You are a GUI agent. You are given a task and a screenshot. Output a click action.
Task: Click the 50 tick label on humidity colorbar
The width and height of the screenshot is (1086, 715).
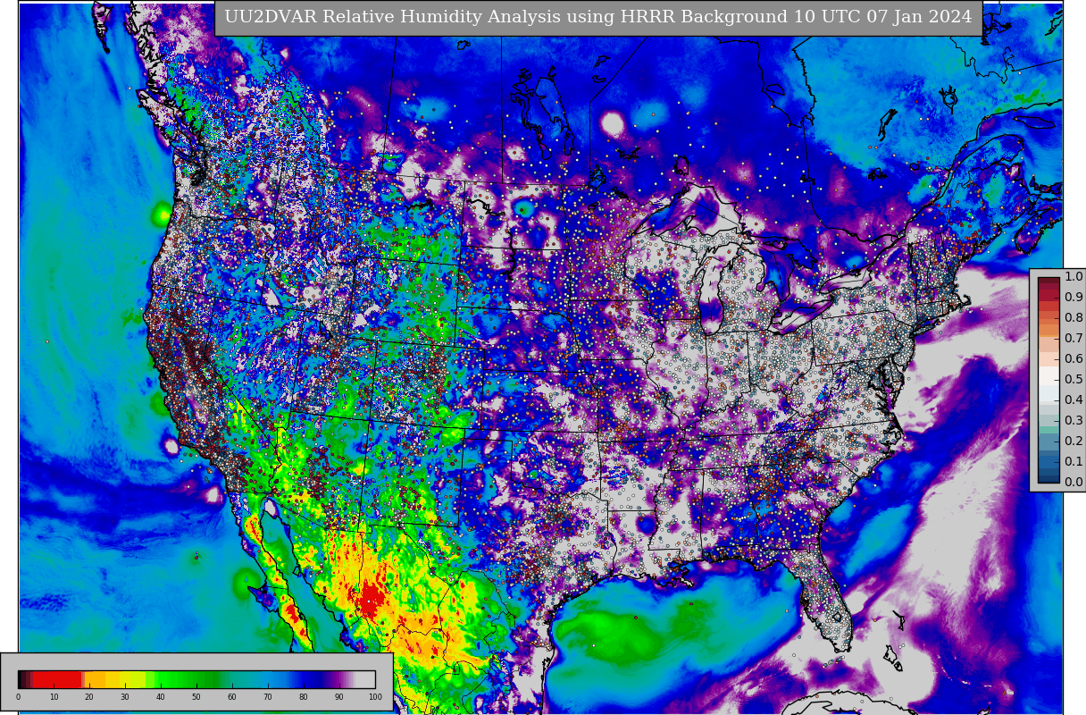pyautogui.click(x=196, y=697)
